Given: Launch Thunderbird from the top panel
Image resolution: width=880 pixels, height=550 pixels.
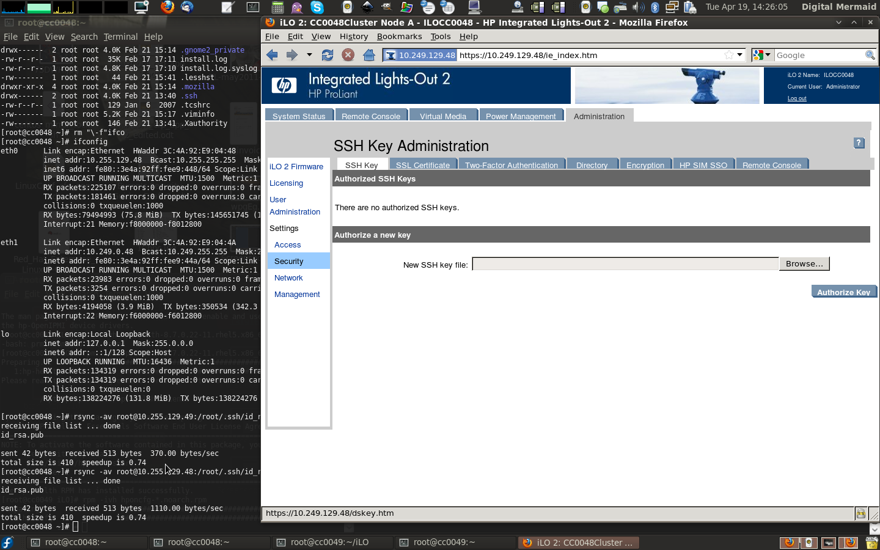Looking at the screenshot, I should pos(187,7).
